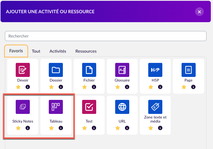Unstar Devoir from favorites

(18, 87)
